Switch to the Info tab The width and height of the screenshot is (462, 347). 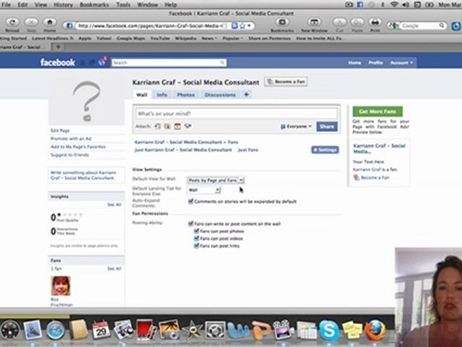tap(162, 95)
